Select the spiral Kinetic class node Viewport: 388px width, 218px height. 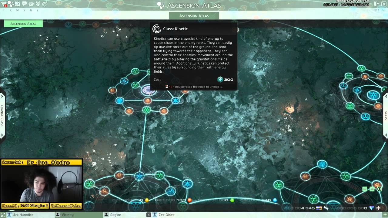tap(148, 90)
